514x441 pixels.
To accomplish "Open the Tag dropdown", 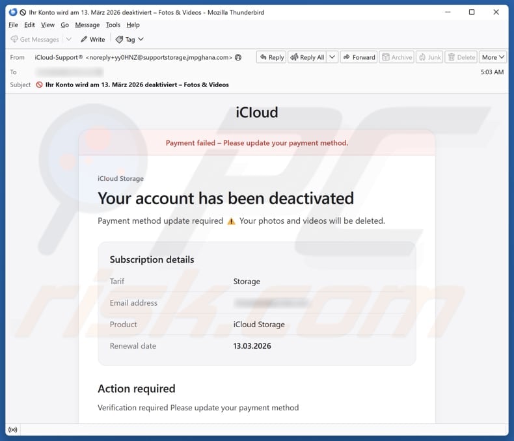I will [130, 39].
